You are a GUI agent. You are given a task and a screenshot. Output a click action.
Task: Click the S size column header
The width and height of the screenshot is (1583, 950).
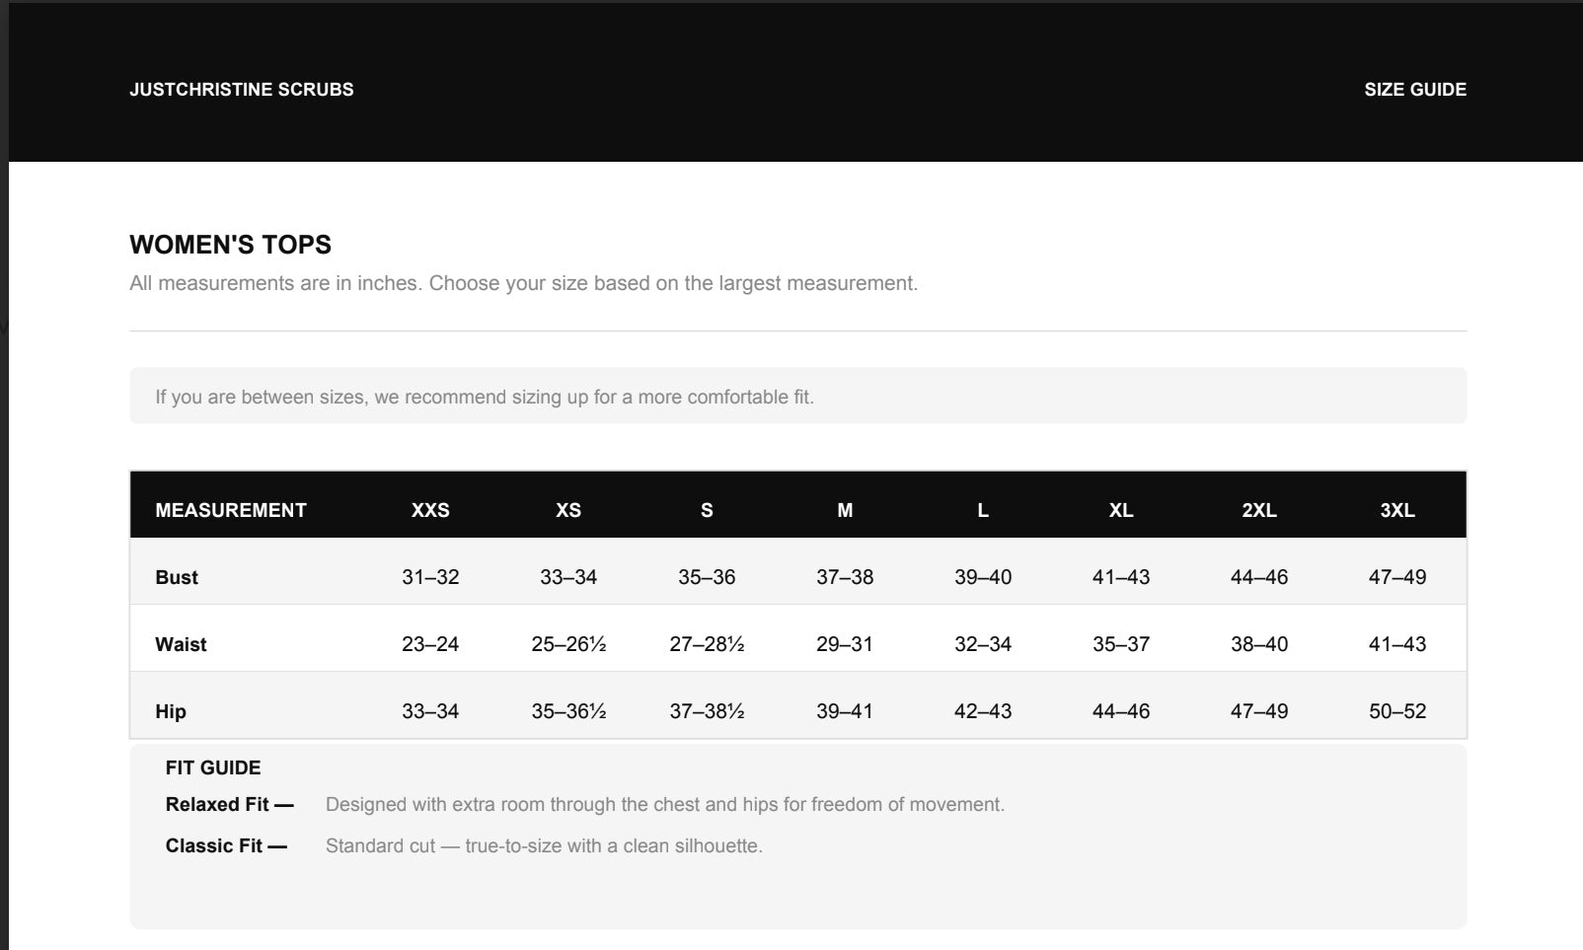tap(707, 510)
